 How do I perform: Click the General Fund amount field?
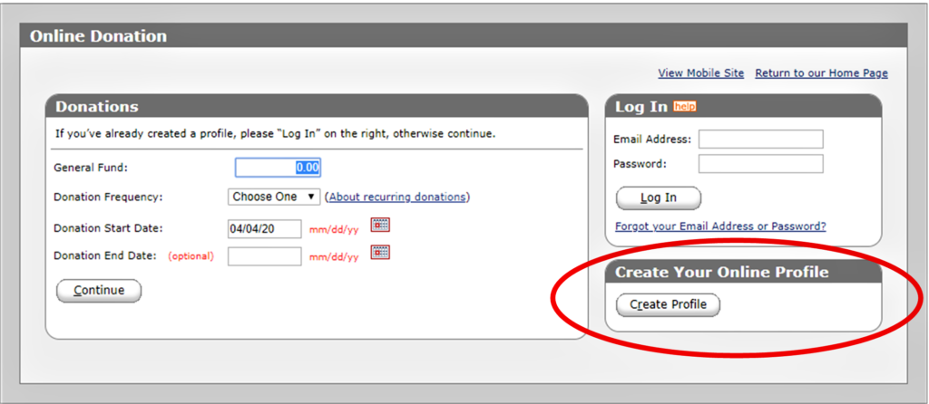click(x=278, y=168)
